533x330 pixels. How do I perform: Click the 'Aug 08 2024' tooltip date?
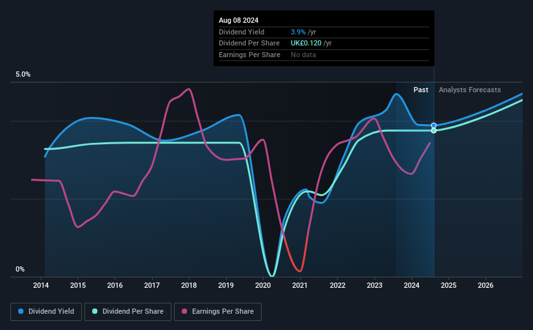pos(238,20)
